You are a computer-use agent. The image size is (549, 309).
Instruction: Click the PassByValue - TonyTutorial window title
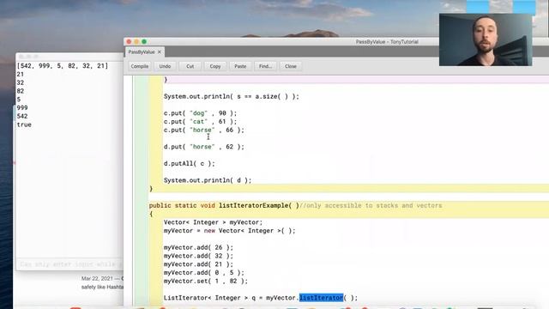(387, 42)
